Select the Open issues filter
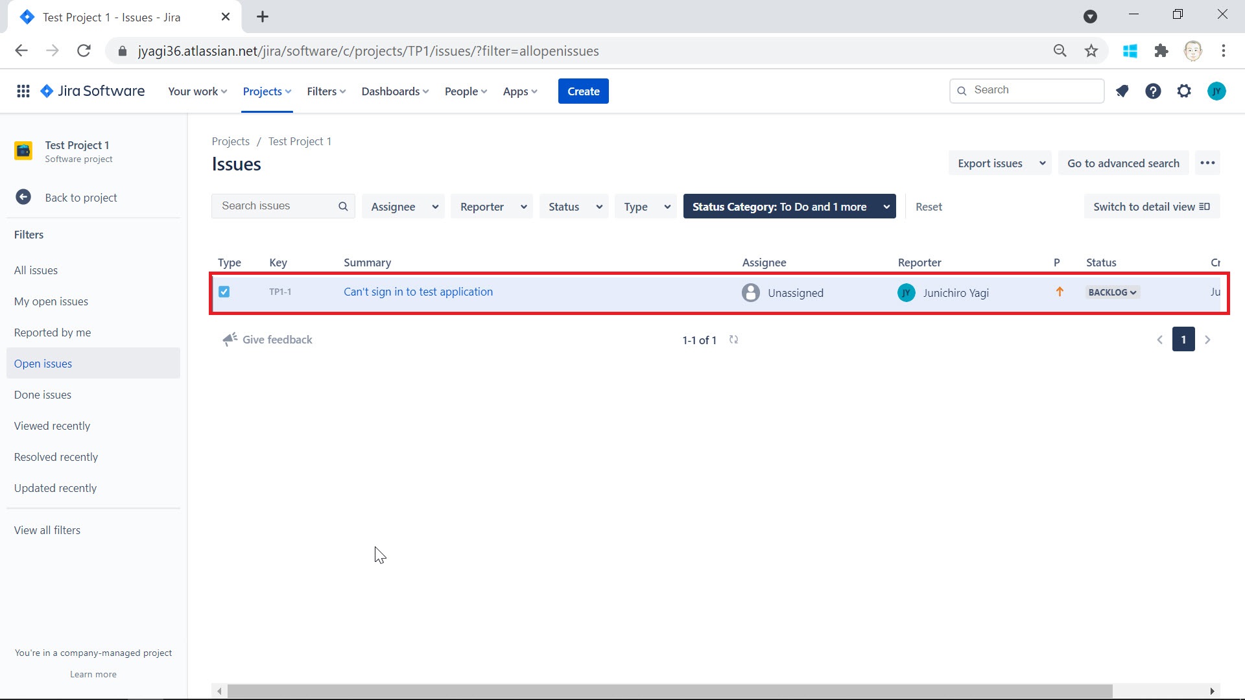The image size is (1245, 700). coord(43,363)
